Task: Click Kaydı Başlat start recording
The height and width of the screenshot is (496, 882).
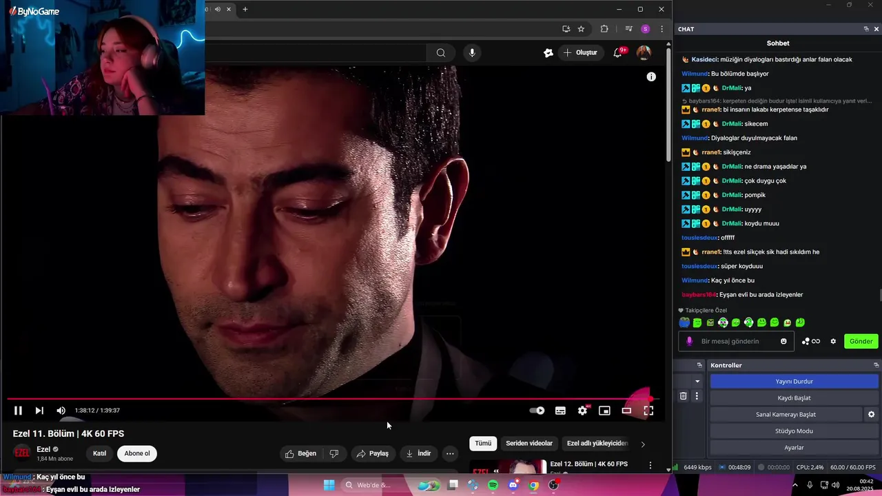Action: coord(794,397)
